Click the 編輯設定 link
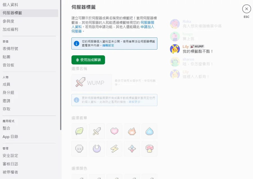This screenshot has height=179, width=253. (x=108, y=45)
